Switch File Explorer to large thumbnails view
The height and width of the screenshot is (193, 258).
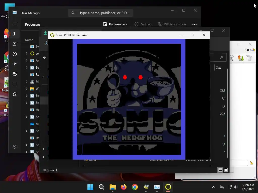point(226,170)
